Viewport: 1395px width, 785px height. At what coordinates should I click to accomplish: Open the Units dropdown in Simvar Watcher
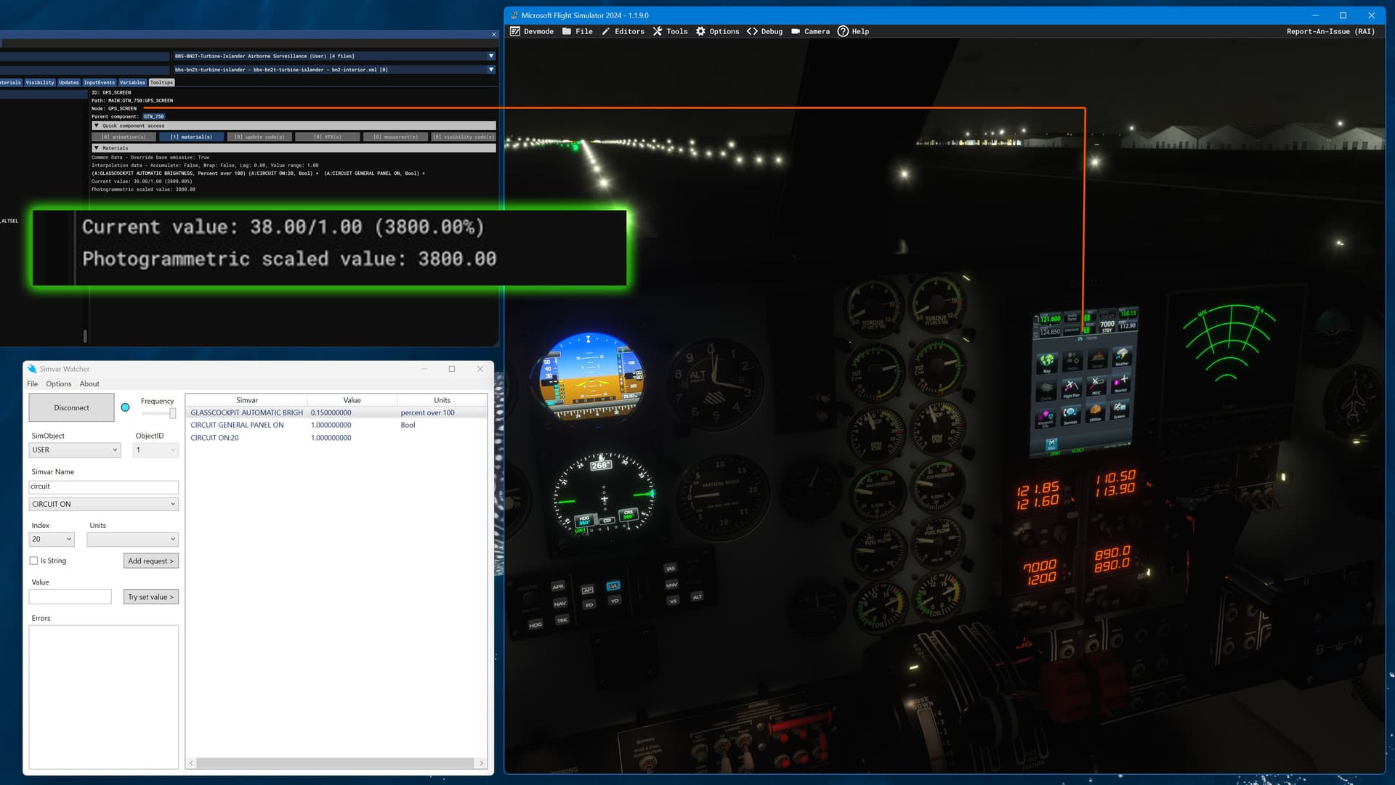(x=132, y=540)
